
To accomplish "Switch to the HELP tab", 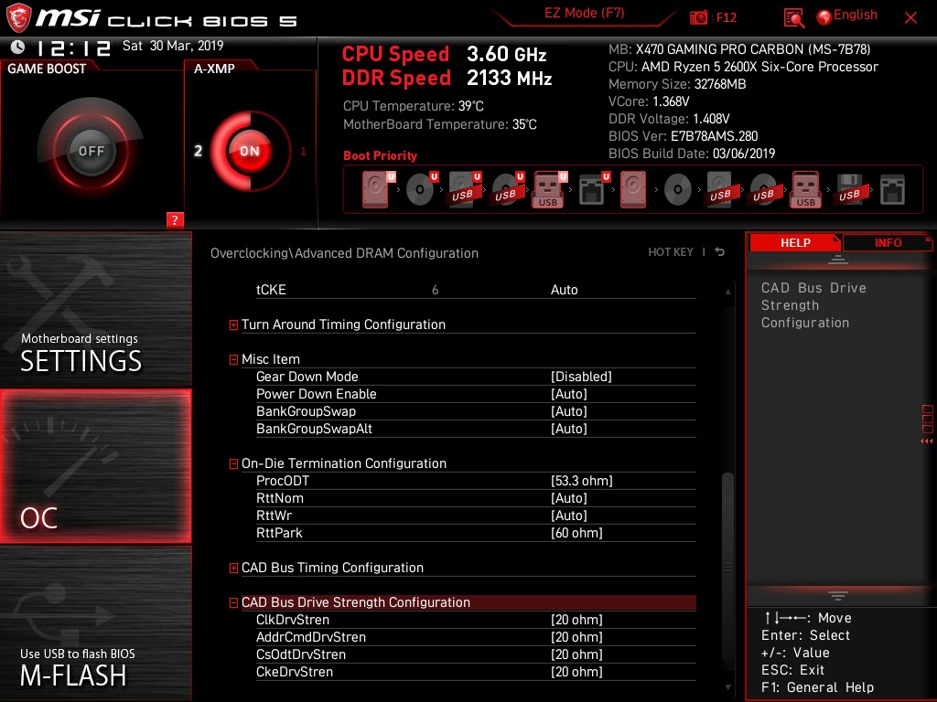I will coord(795,243).
